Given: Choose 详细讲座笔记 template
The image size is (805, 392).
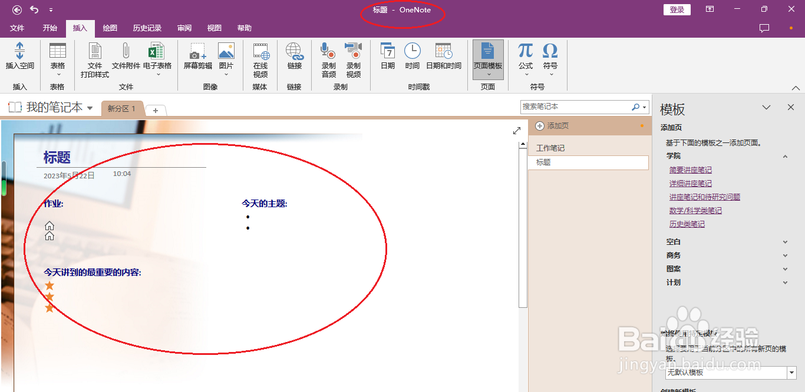Looking at the screenshot, I should point(691,184).
